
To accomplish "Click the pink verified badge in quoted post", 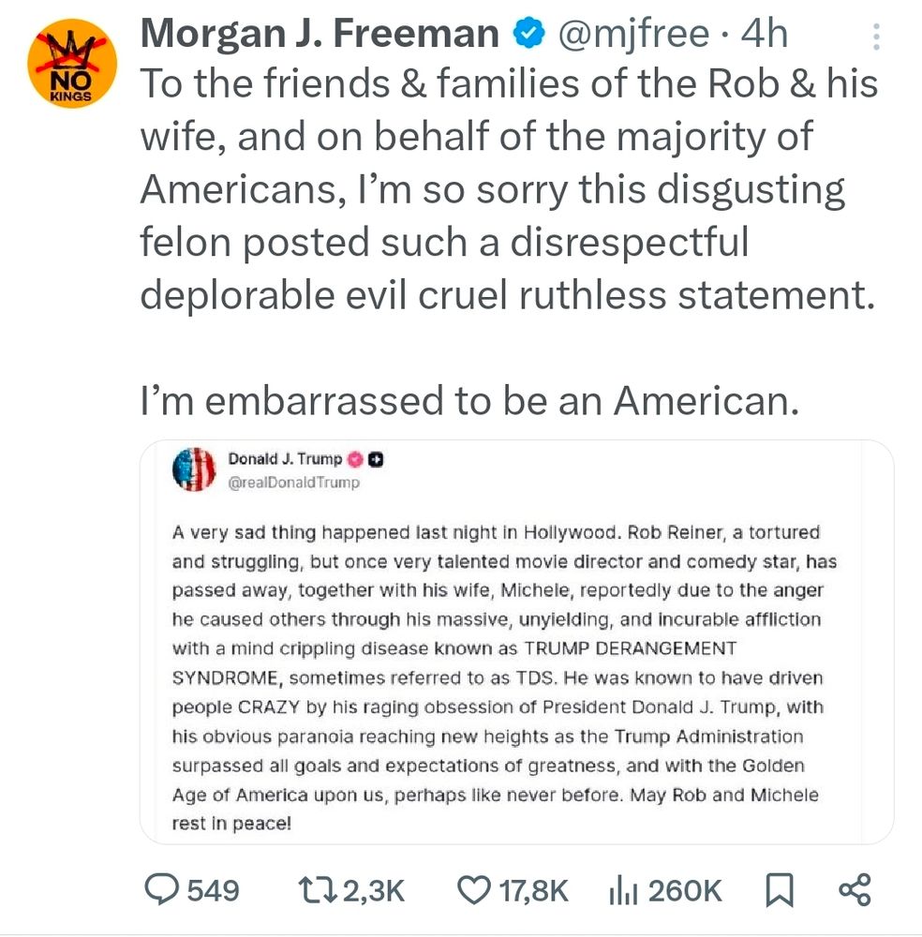I will click(x=356, y=459).
